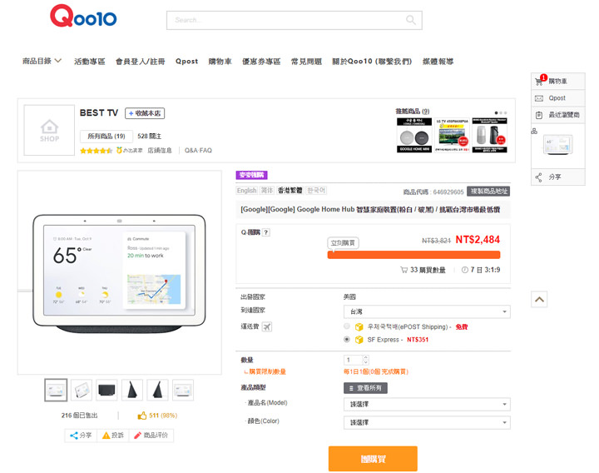
Task: Click the BEST TV shop house icon
Action: point(49,131)
